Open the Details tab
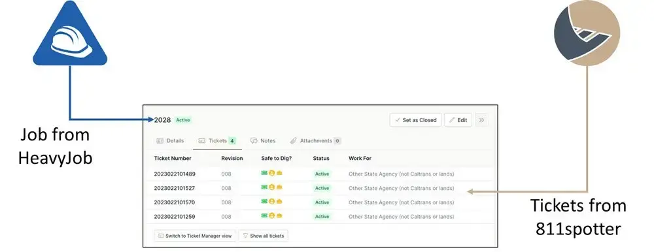The width and height of the screenshot is (654, 252). point(170,141)
